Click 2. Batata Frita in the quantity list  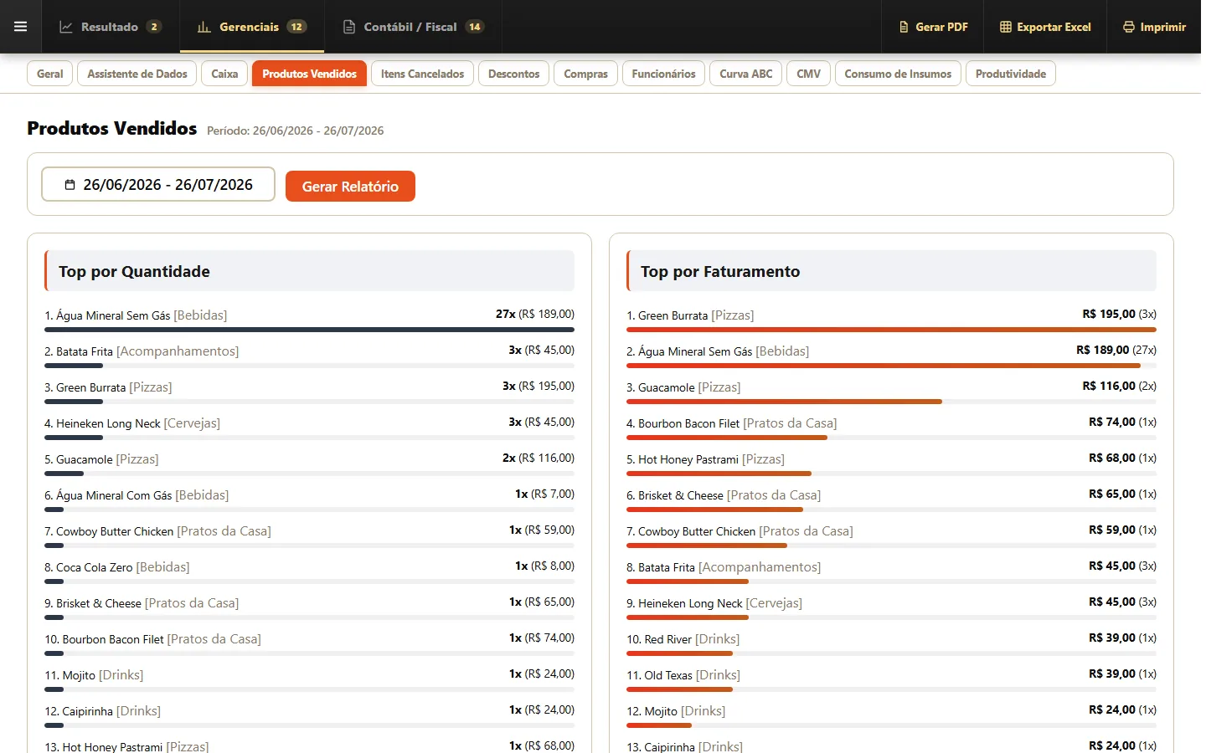pyautogui.click(x=142, y=351)
